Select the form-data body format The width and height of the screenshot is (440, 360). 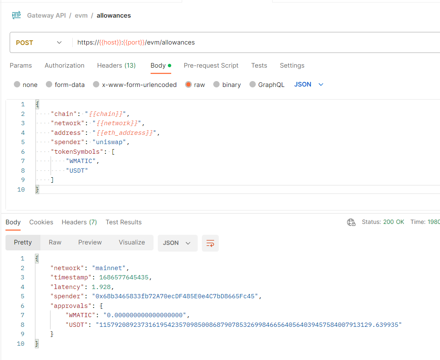point(65,84)
